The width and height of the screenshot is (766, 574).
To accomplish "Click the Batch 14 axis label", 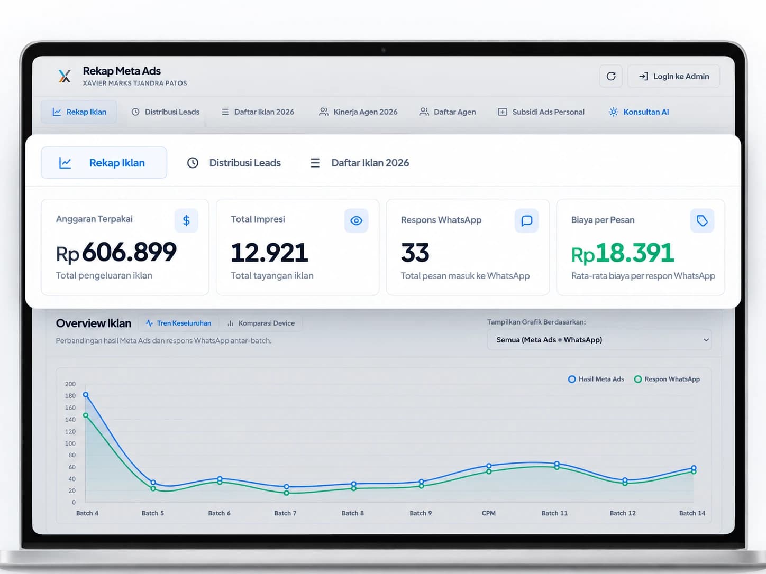I will [x=692, y=513].
